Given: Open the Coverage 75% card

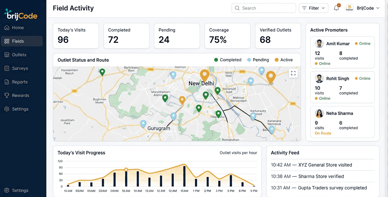Looking at the screenshot, I should point(227,36).
